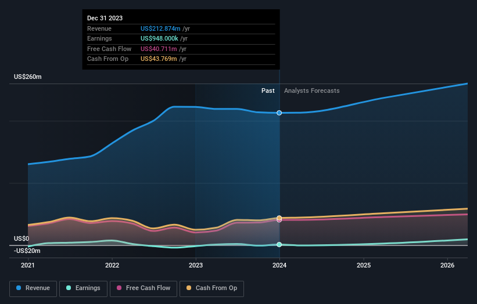
Task: Select the 2021 x-axis label
Action: (28, 265)
